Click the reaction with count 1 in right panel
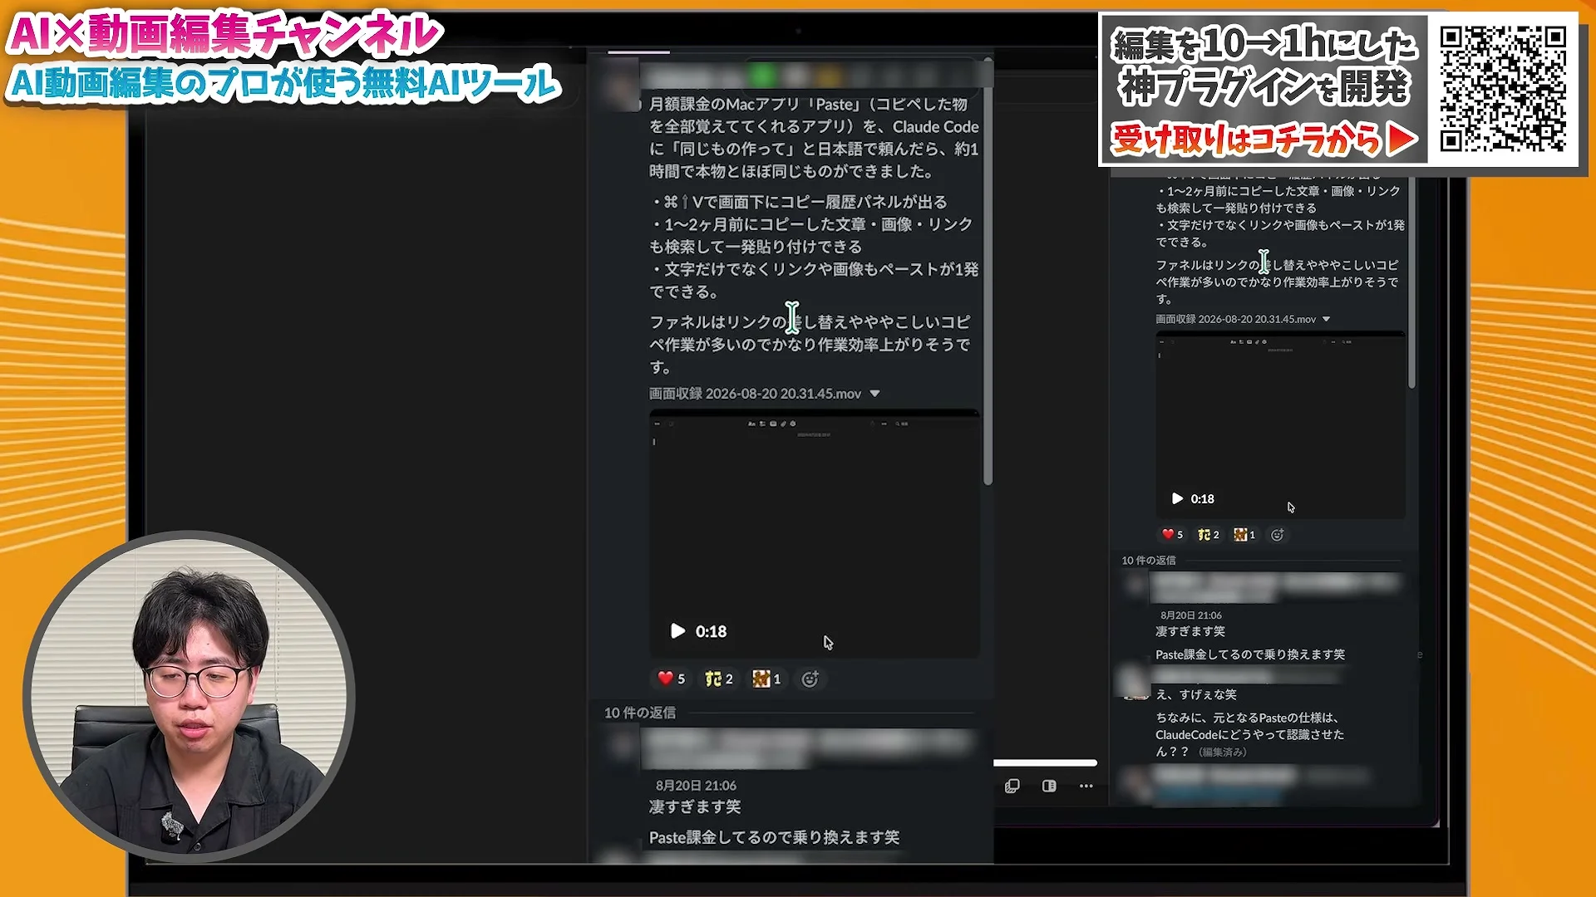The image size is (1596, 897). pos(1244,534)
